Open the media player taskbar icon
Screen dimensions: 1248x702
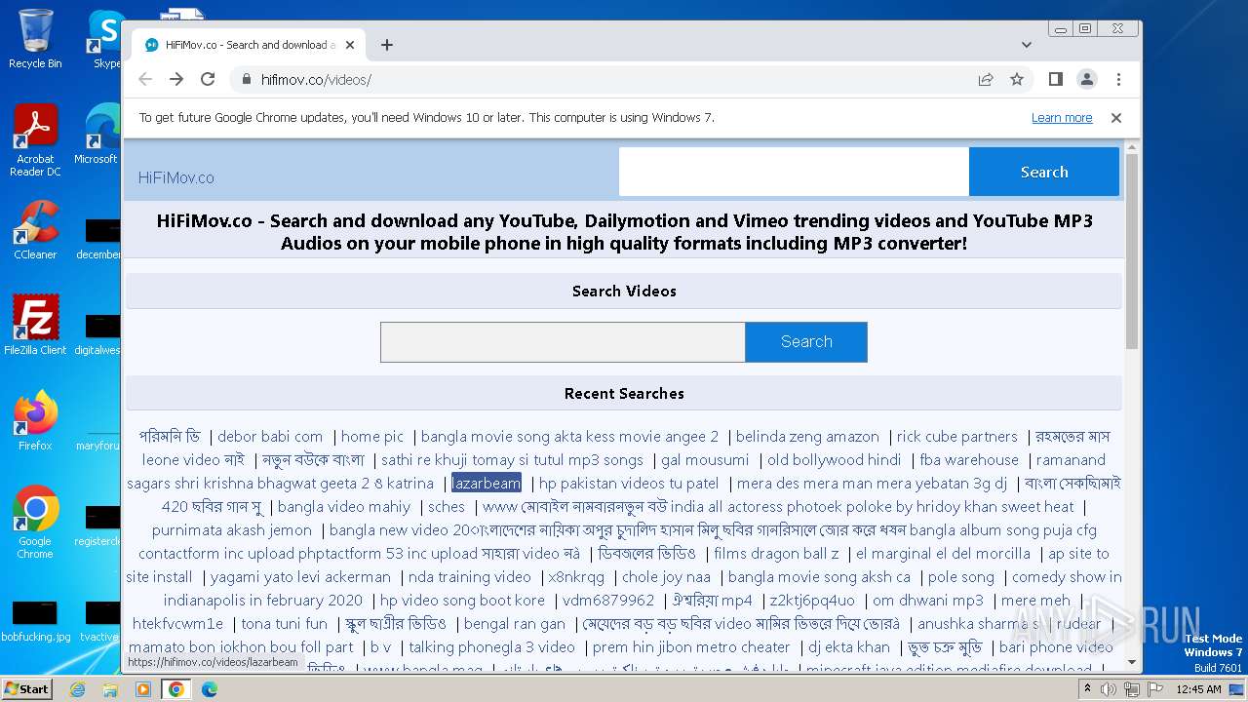143,689
